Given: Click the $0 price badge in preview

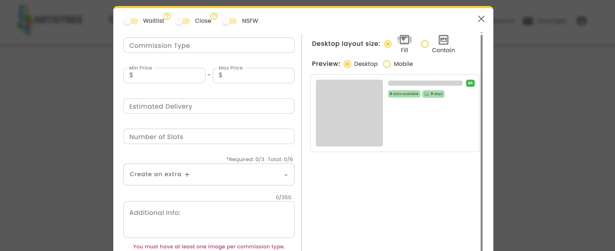Looking at the screenshot, I should click(x=470, y=83).
